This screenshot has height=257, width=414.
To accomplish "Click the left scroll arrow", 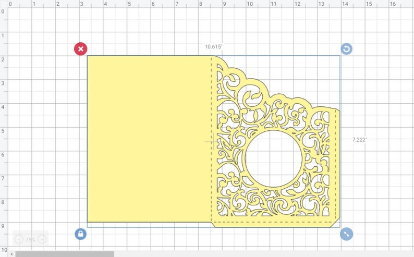I will pyautogui.click(x=11, y=254).
